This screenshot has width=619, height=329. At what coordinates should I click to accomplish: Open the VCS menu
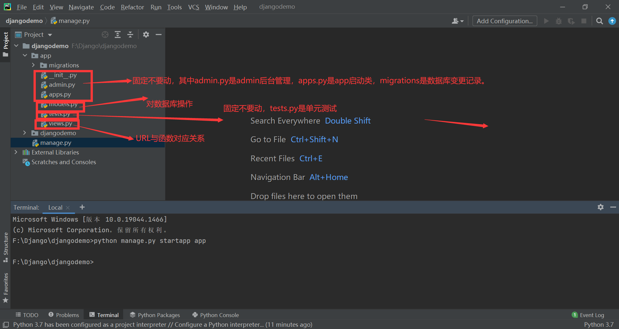pos(194,7)
